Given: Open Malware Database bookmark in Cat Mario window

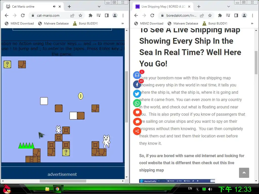Looking at the screenshot, I should (53, 23).
